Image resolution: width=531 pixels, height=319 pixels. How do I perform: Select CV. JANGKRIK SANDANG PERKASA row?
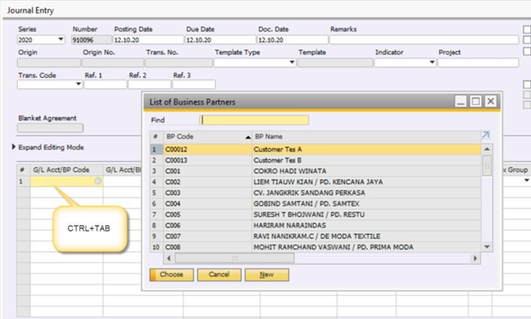point(315,193)
